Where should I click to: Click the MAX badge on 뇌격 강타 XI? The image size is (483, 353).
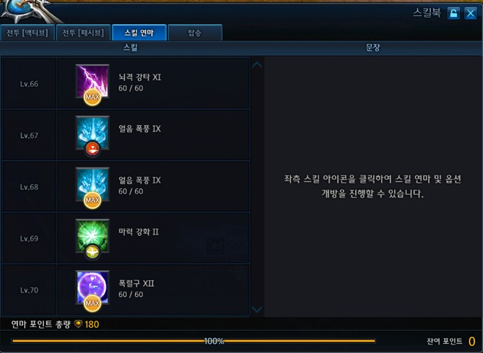tap(92, 97)
